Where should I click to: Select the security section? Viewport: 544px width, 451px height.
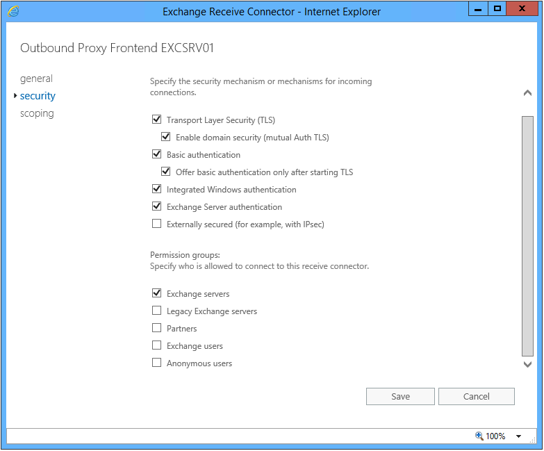coord(38,96)
